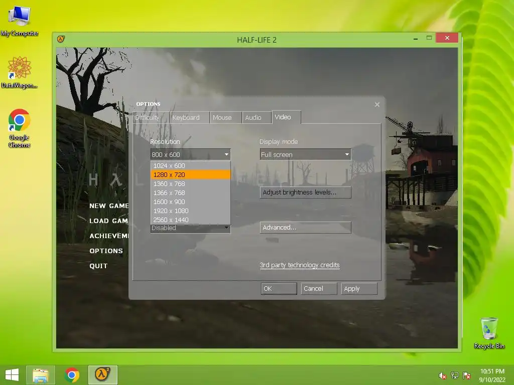Choose 1920 x 1080 resolution
Image resolution: width=514 pixels, height=385 pixels.
click(x=190, y=211)
